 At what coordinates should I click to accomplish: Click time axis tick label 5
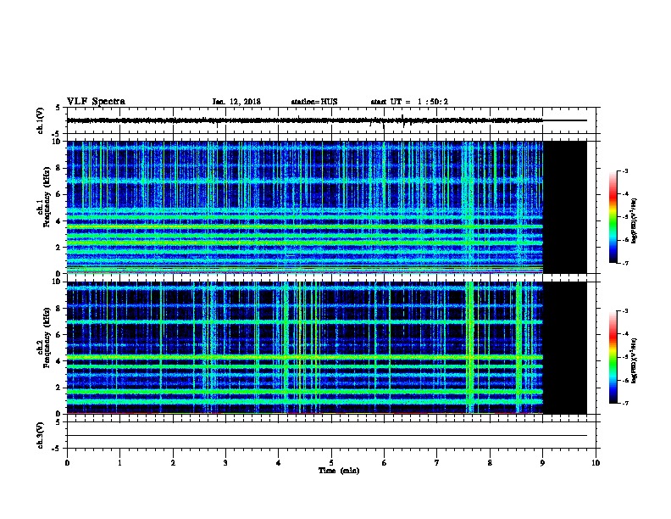coord(331,462)
